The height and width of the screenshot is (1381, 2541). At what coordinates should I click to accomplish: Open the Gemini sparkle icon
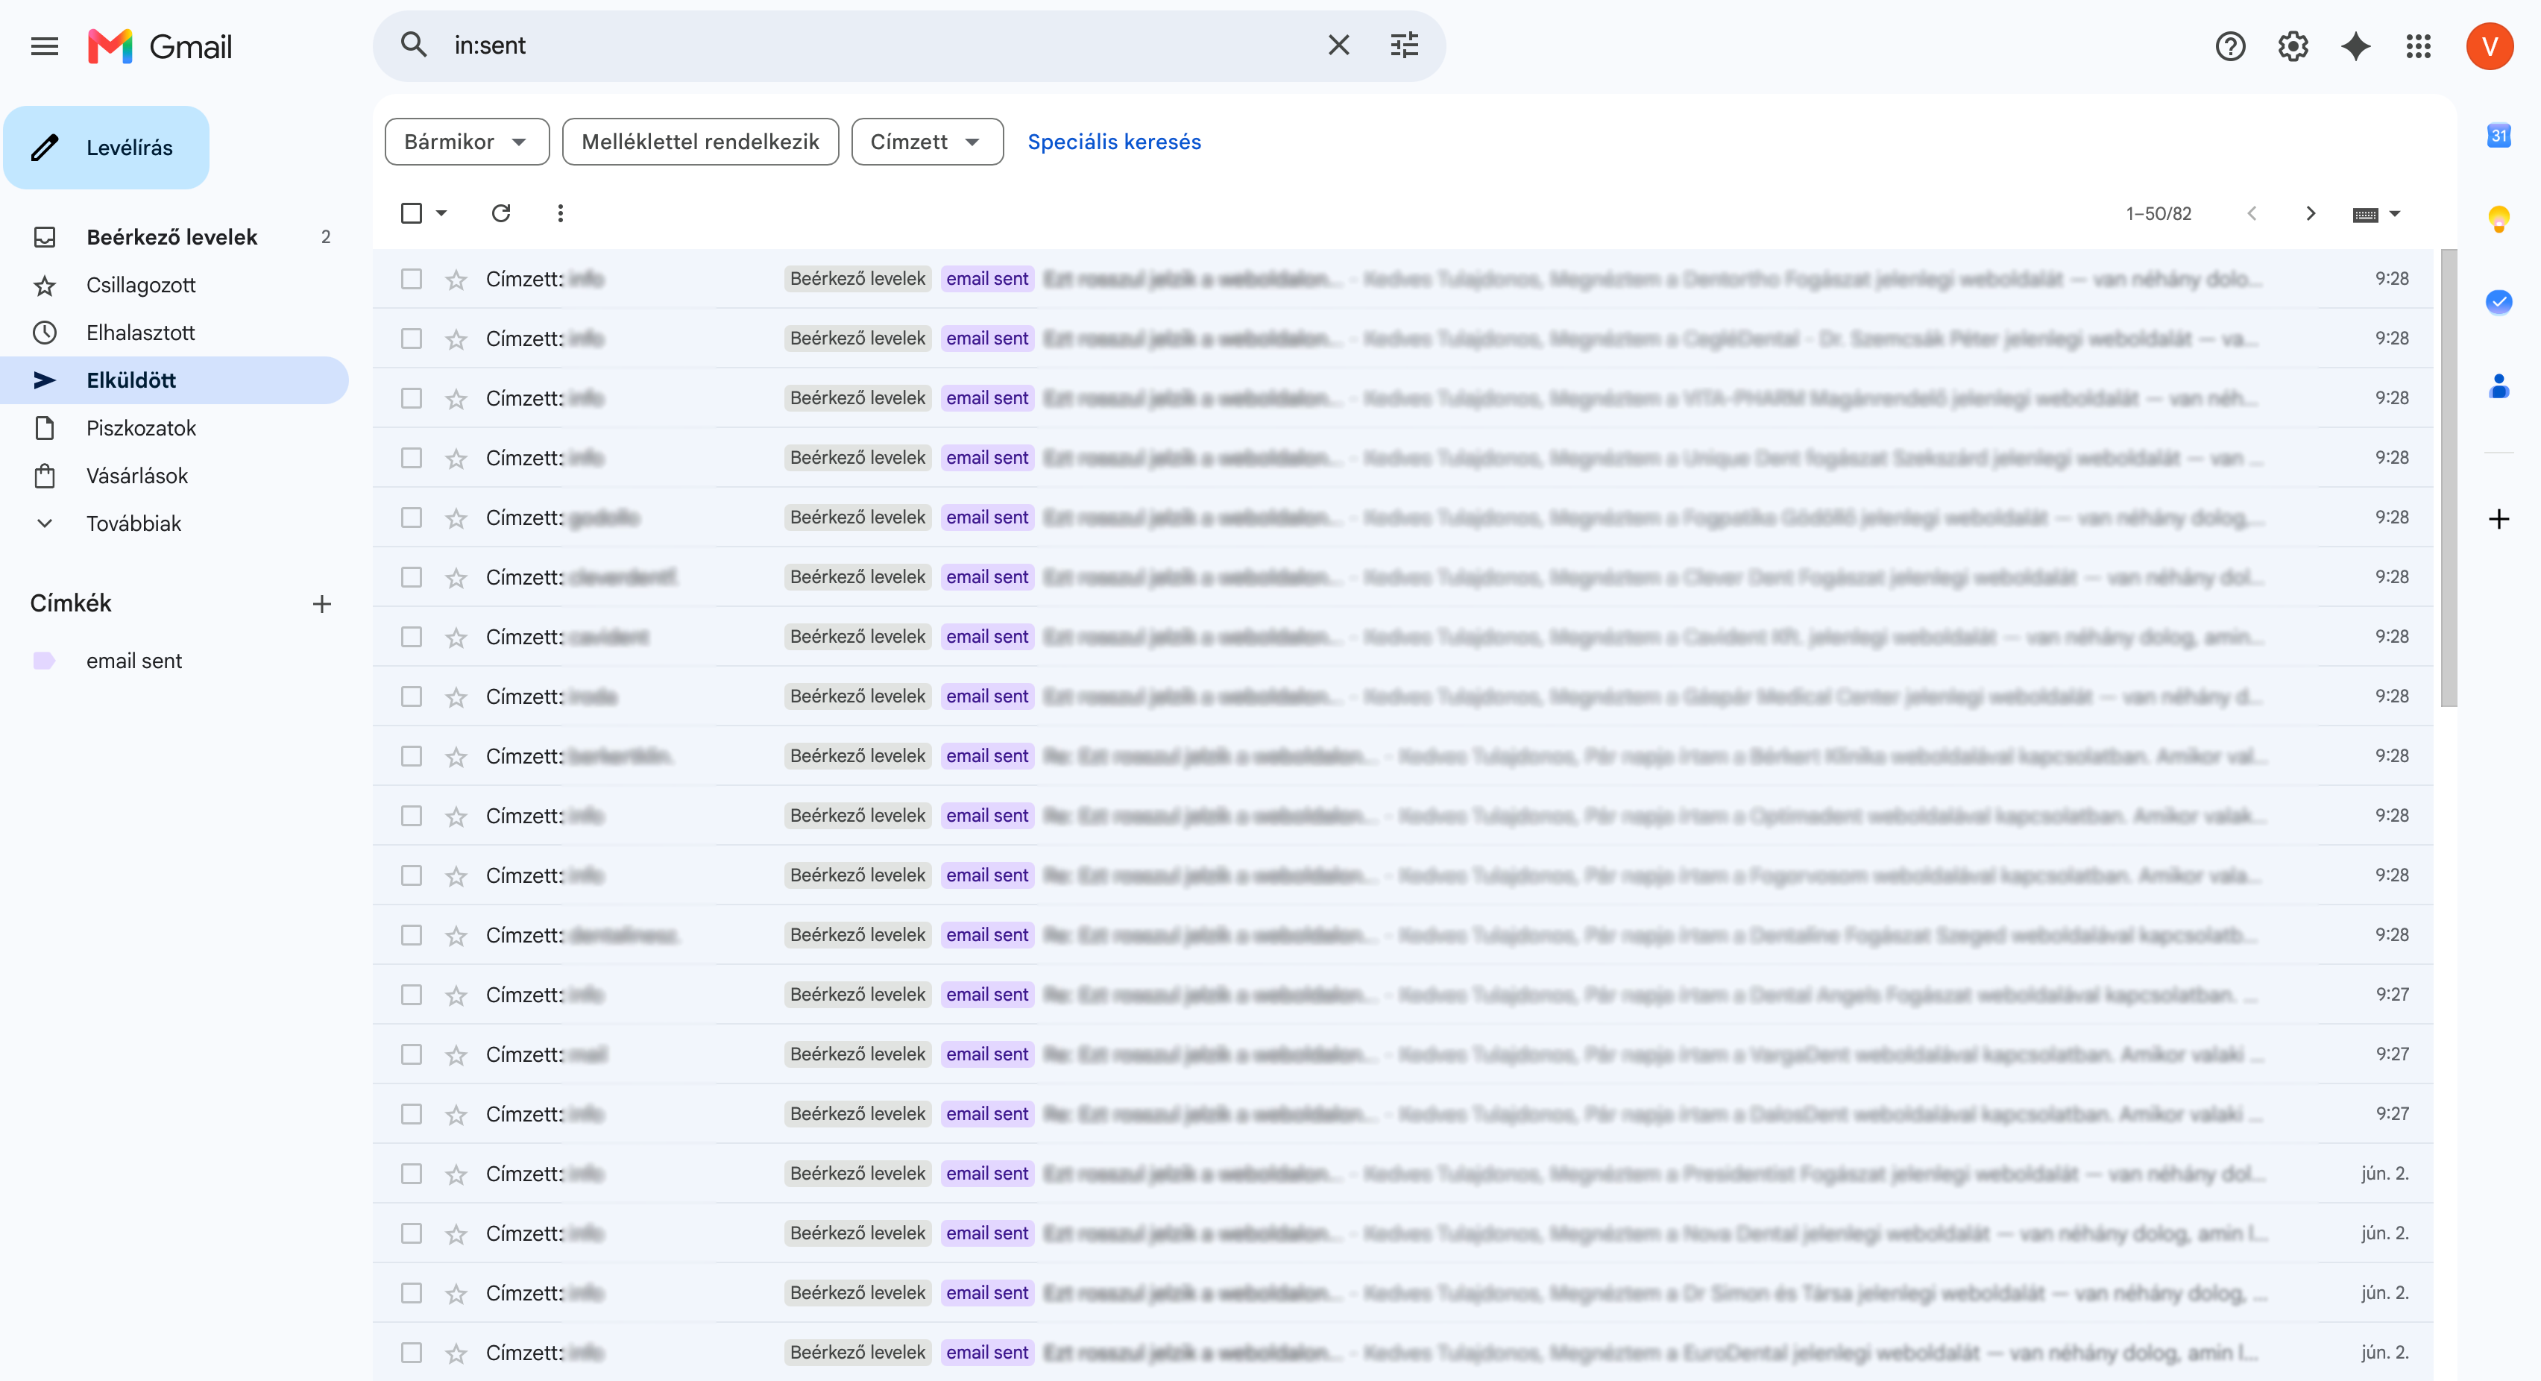click(x=2355, y=45)
